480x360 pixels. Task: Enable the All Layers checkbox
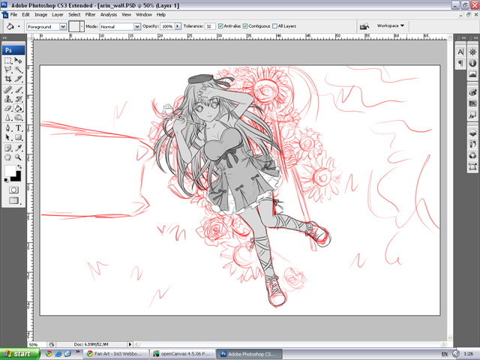[275, 26]
